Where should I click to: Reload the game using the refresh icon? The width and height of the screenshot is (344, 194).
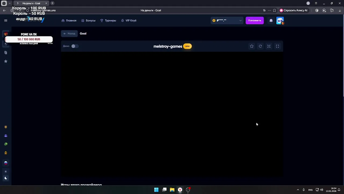pos(260,46)
